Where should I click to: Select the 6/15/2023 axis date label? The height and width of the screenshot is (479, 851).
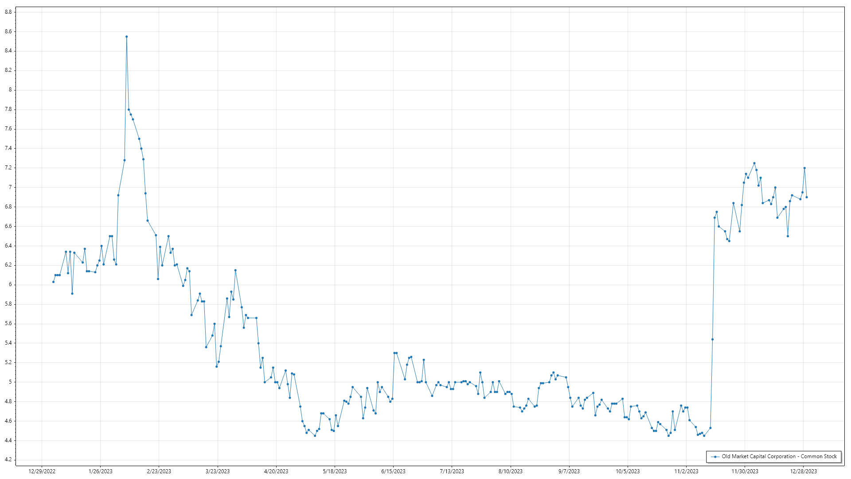[393, 471]
